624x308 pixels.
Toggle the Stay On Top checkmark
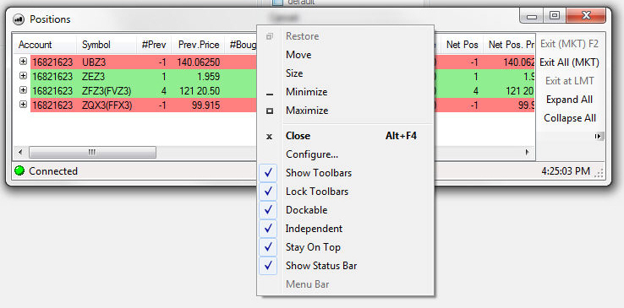pos(268,247)
